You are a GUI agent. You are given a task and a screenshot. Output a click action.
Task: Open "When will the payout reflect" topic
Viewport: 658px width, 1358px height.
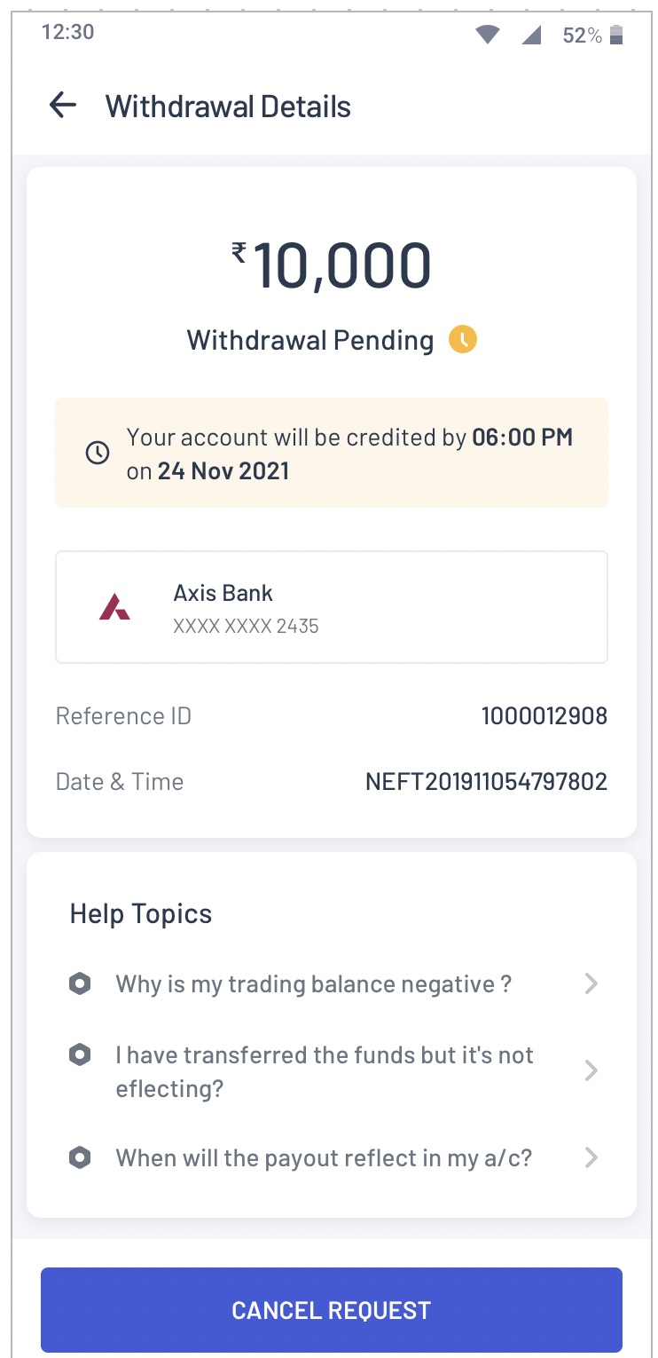tap(324, 1157)
